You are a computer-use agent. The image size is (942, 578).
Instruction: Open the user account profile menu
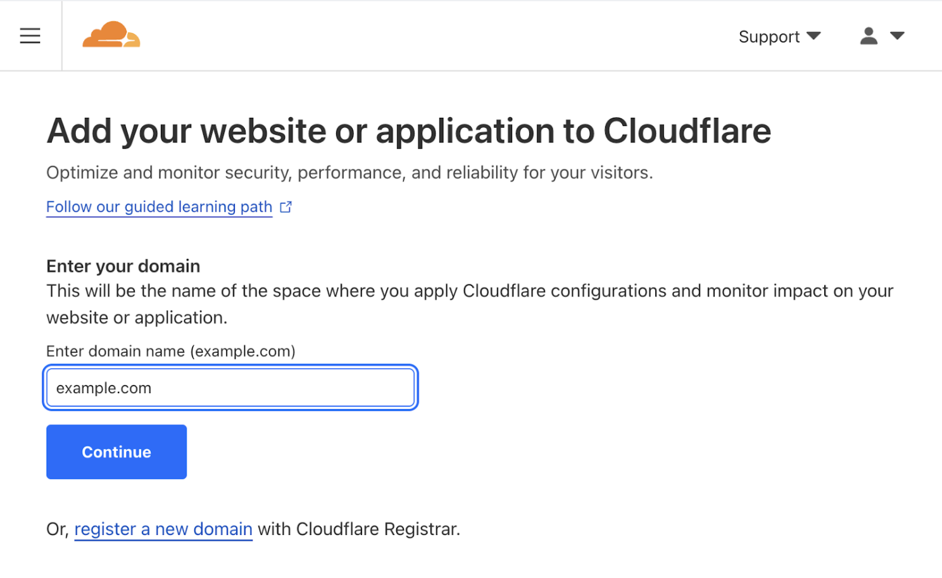click(x=882, y=36)
